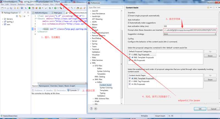Click the Servers folder icon in Package Explorer
The image size is (220, 119).
(5, 19)
